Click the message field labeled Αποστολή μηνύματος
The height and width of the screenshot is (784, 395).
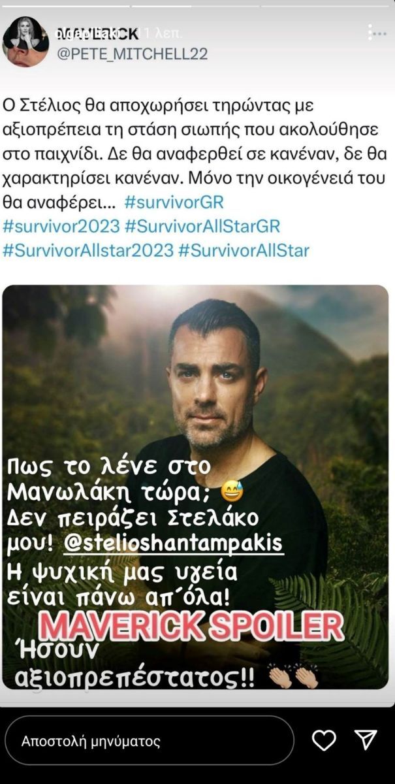coord(150,741)
